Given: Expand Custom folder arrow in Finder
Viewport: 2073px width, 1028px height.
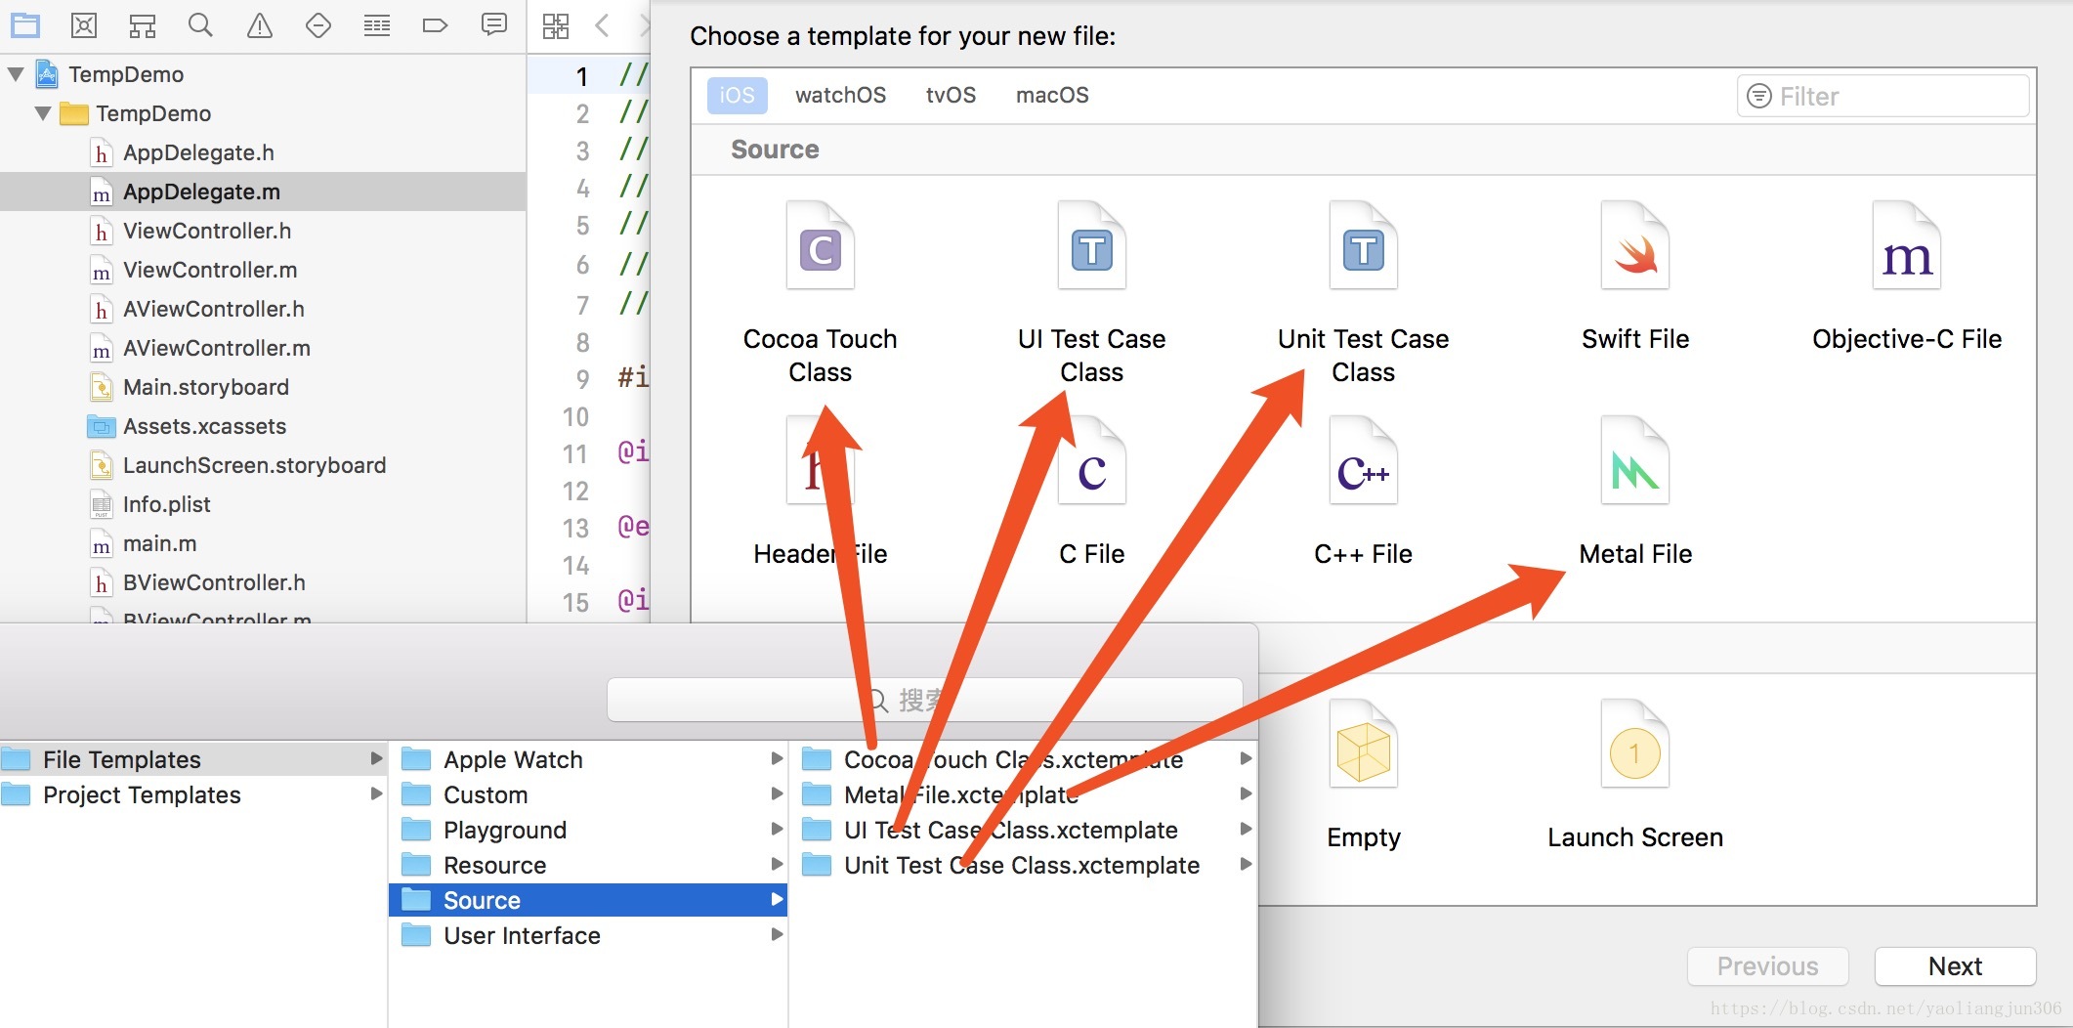Looking at the screenshot, I should (777, 794).
